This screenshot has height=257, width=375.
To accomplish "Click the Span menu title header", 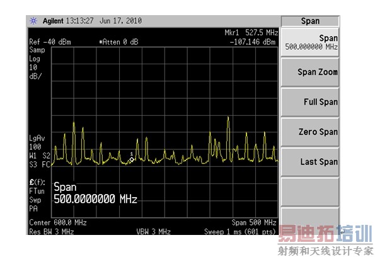I will pyautogui.click(x=310, y=21).
